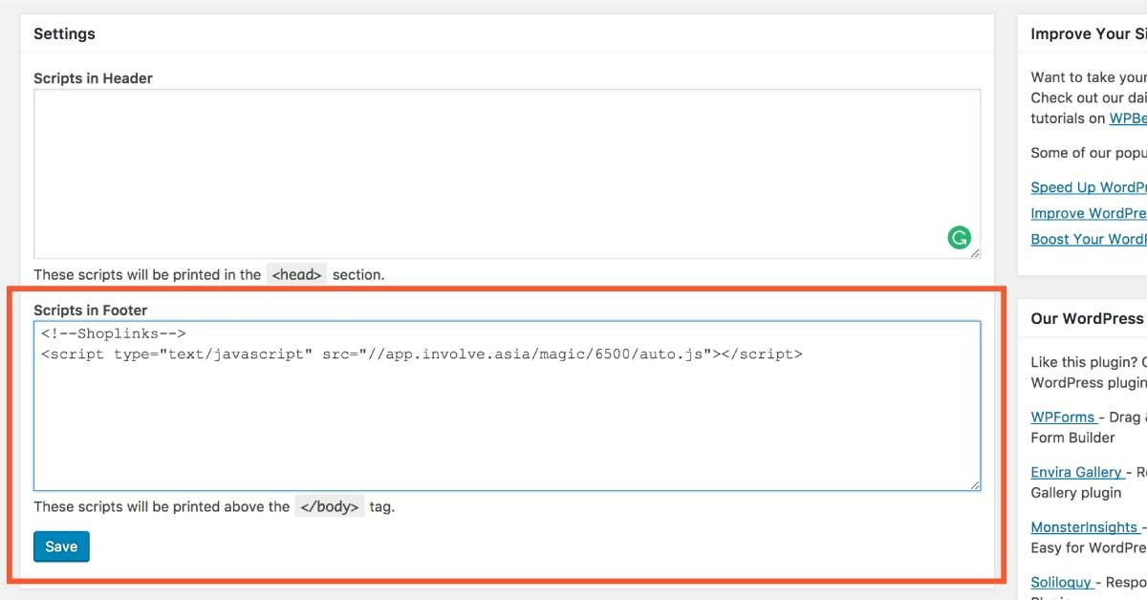Follow the Improve WordPre... link
The height and width of the screenshot is (600, 1147).
click(1088, 213)
